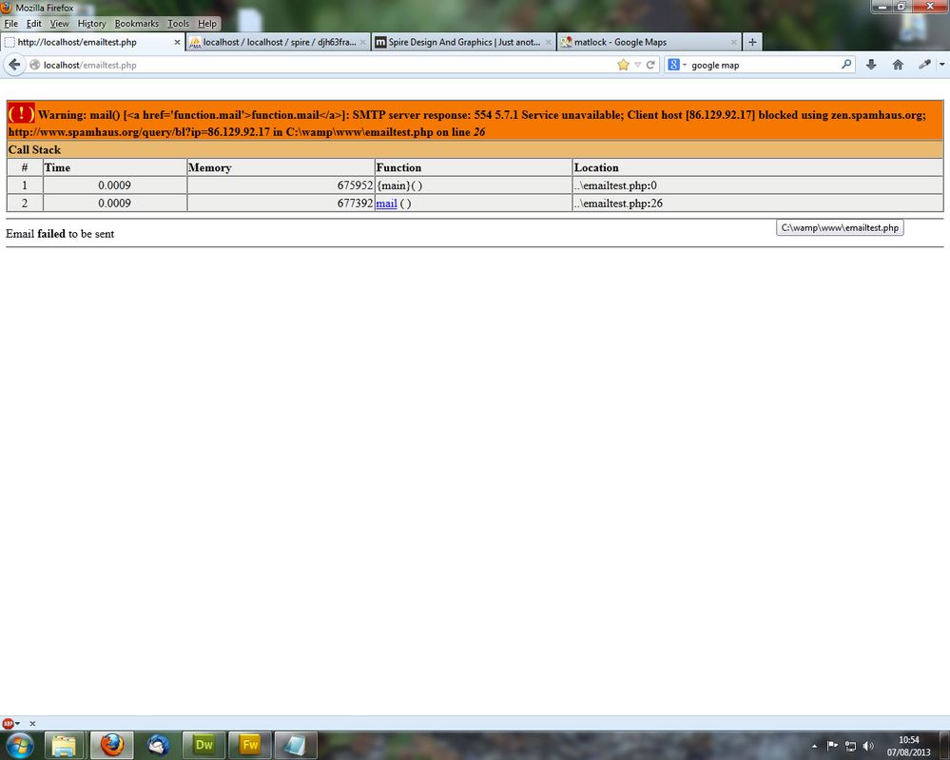Click the search magnifier icon
Screen dimensions: 950x760
(x=846, y=65)
